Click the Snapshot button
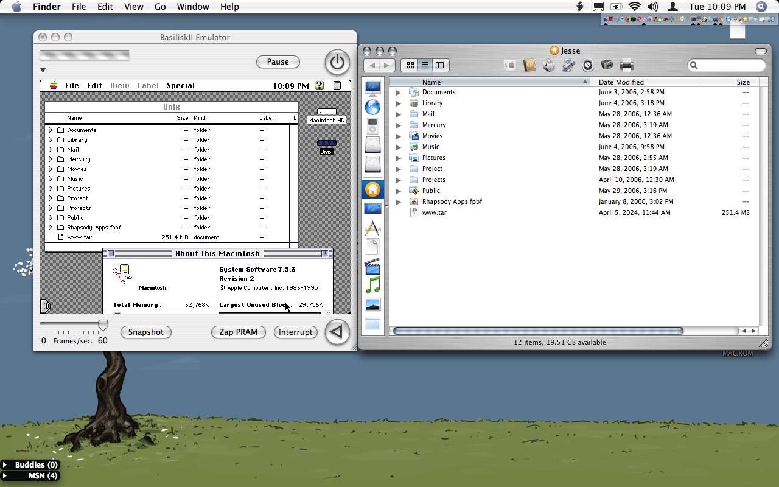Image resolution: width=779 pixels, height=487 pixels. [145, 332]
